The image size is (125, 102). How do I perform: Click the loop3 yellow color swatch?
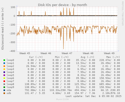[4, 69]
